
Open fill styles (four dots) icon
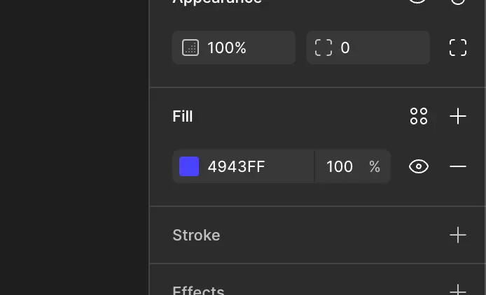[419, 116]
